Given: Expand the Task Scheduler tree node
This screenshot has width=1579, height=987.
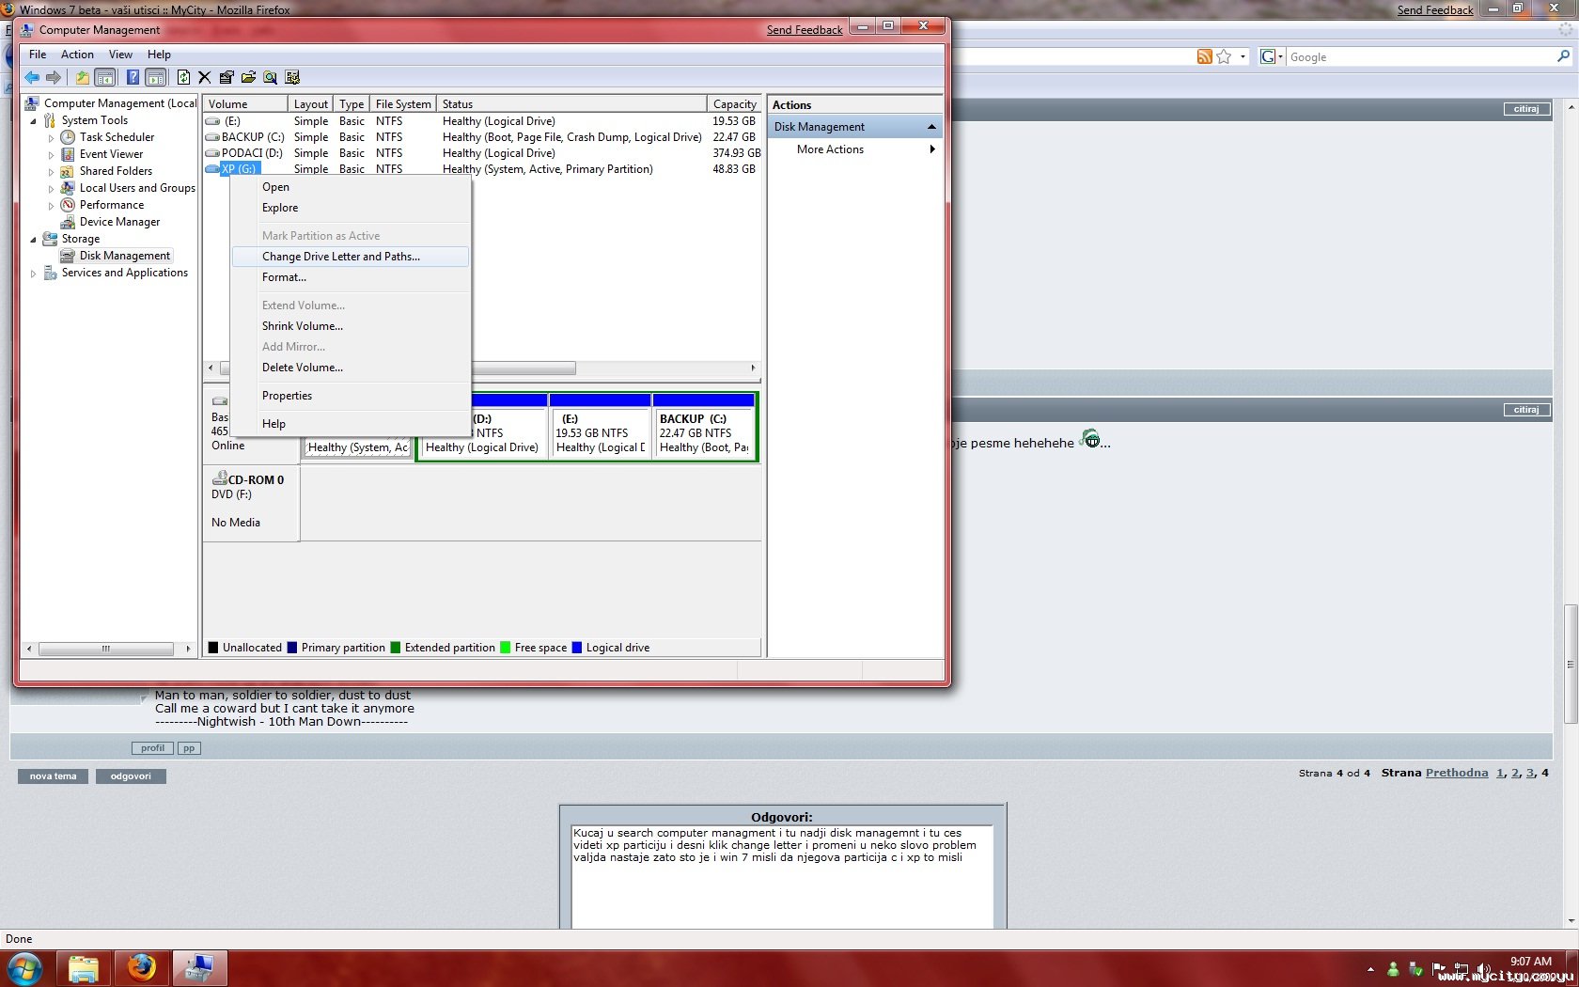Looking at the screenshot, I should coord(51,138).
